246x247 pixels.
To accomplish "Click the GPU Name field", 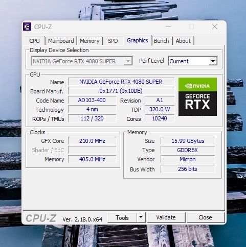I will pyautogui.click(x=121, y=82).
